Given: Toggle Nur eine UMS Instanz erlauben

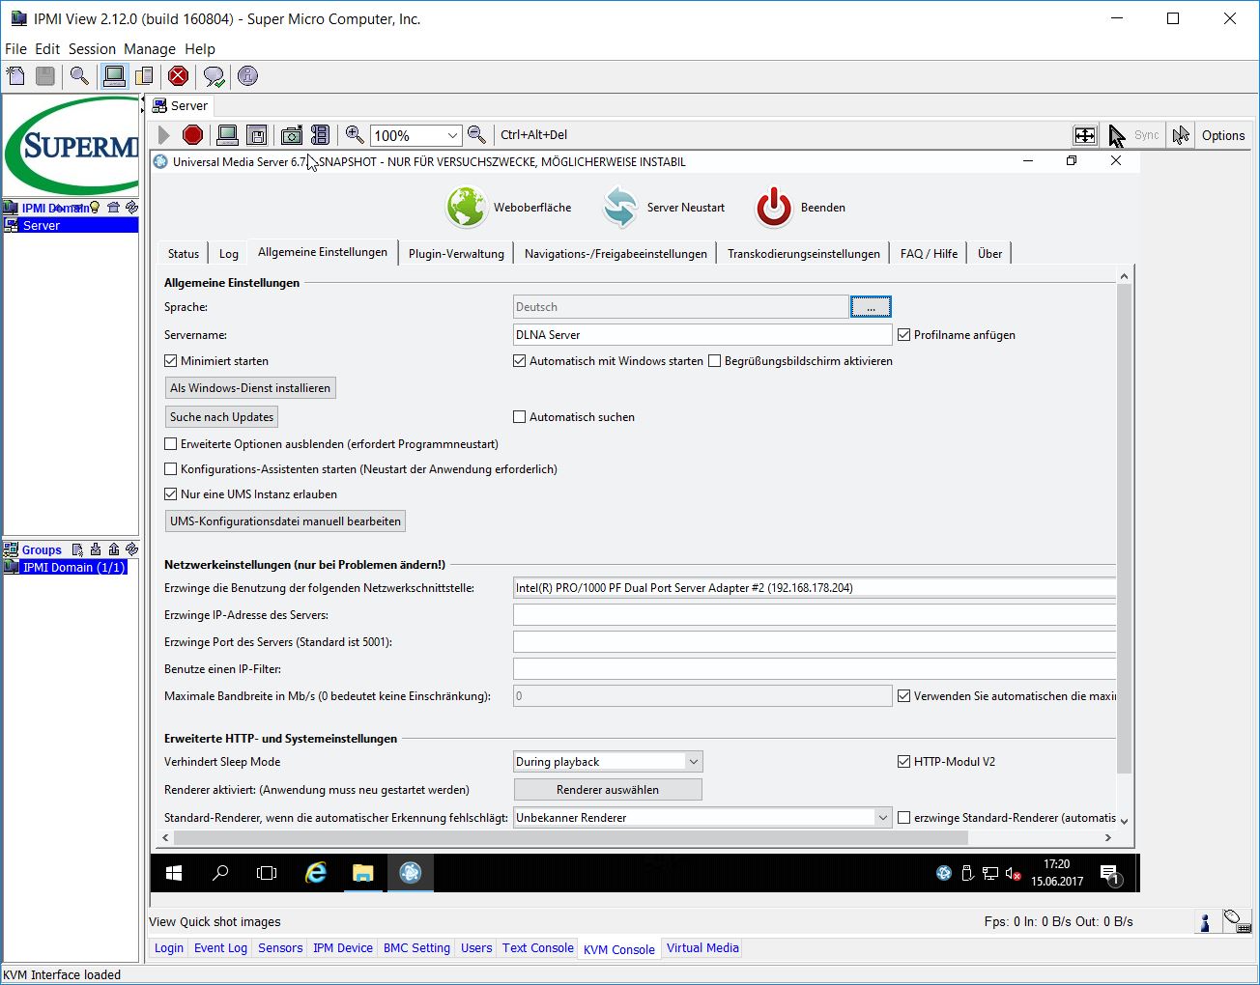Looking at the screenshot, I should [171, 494].
